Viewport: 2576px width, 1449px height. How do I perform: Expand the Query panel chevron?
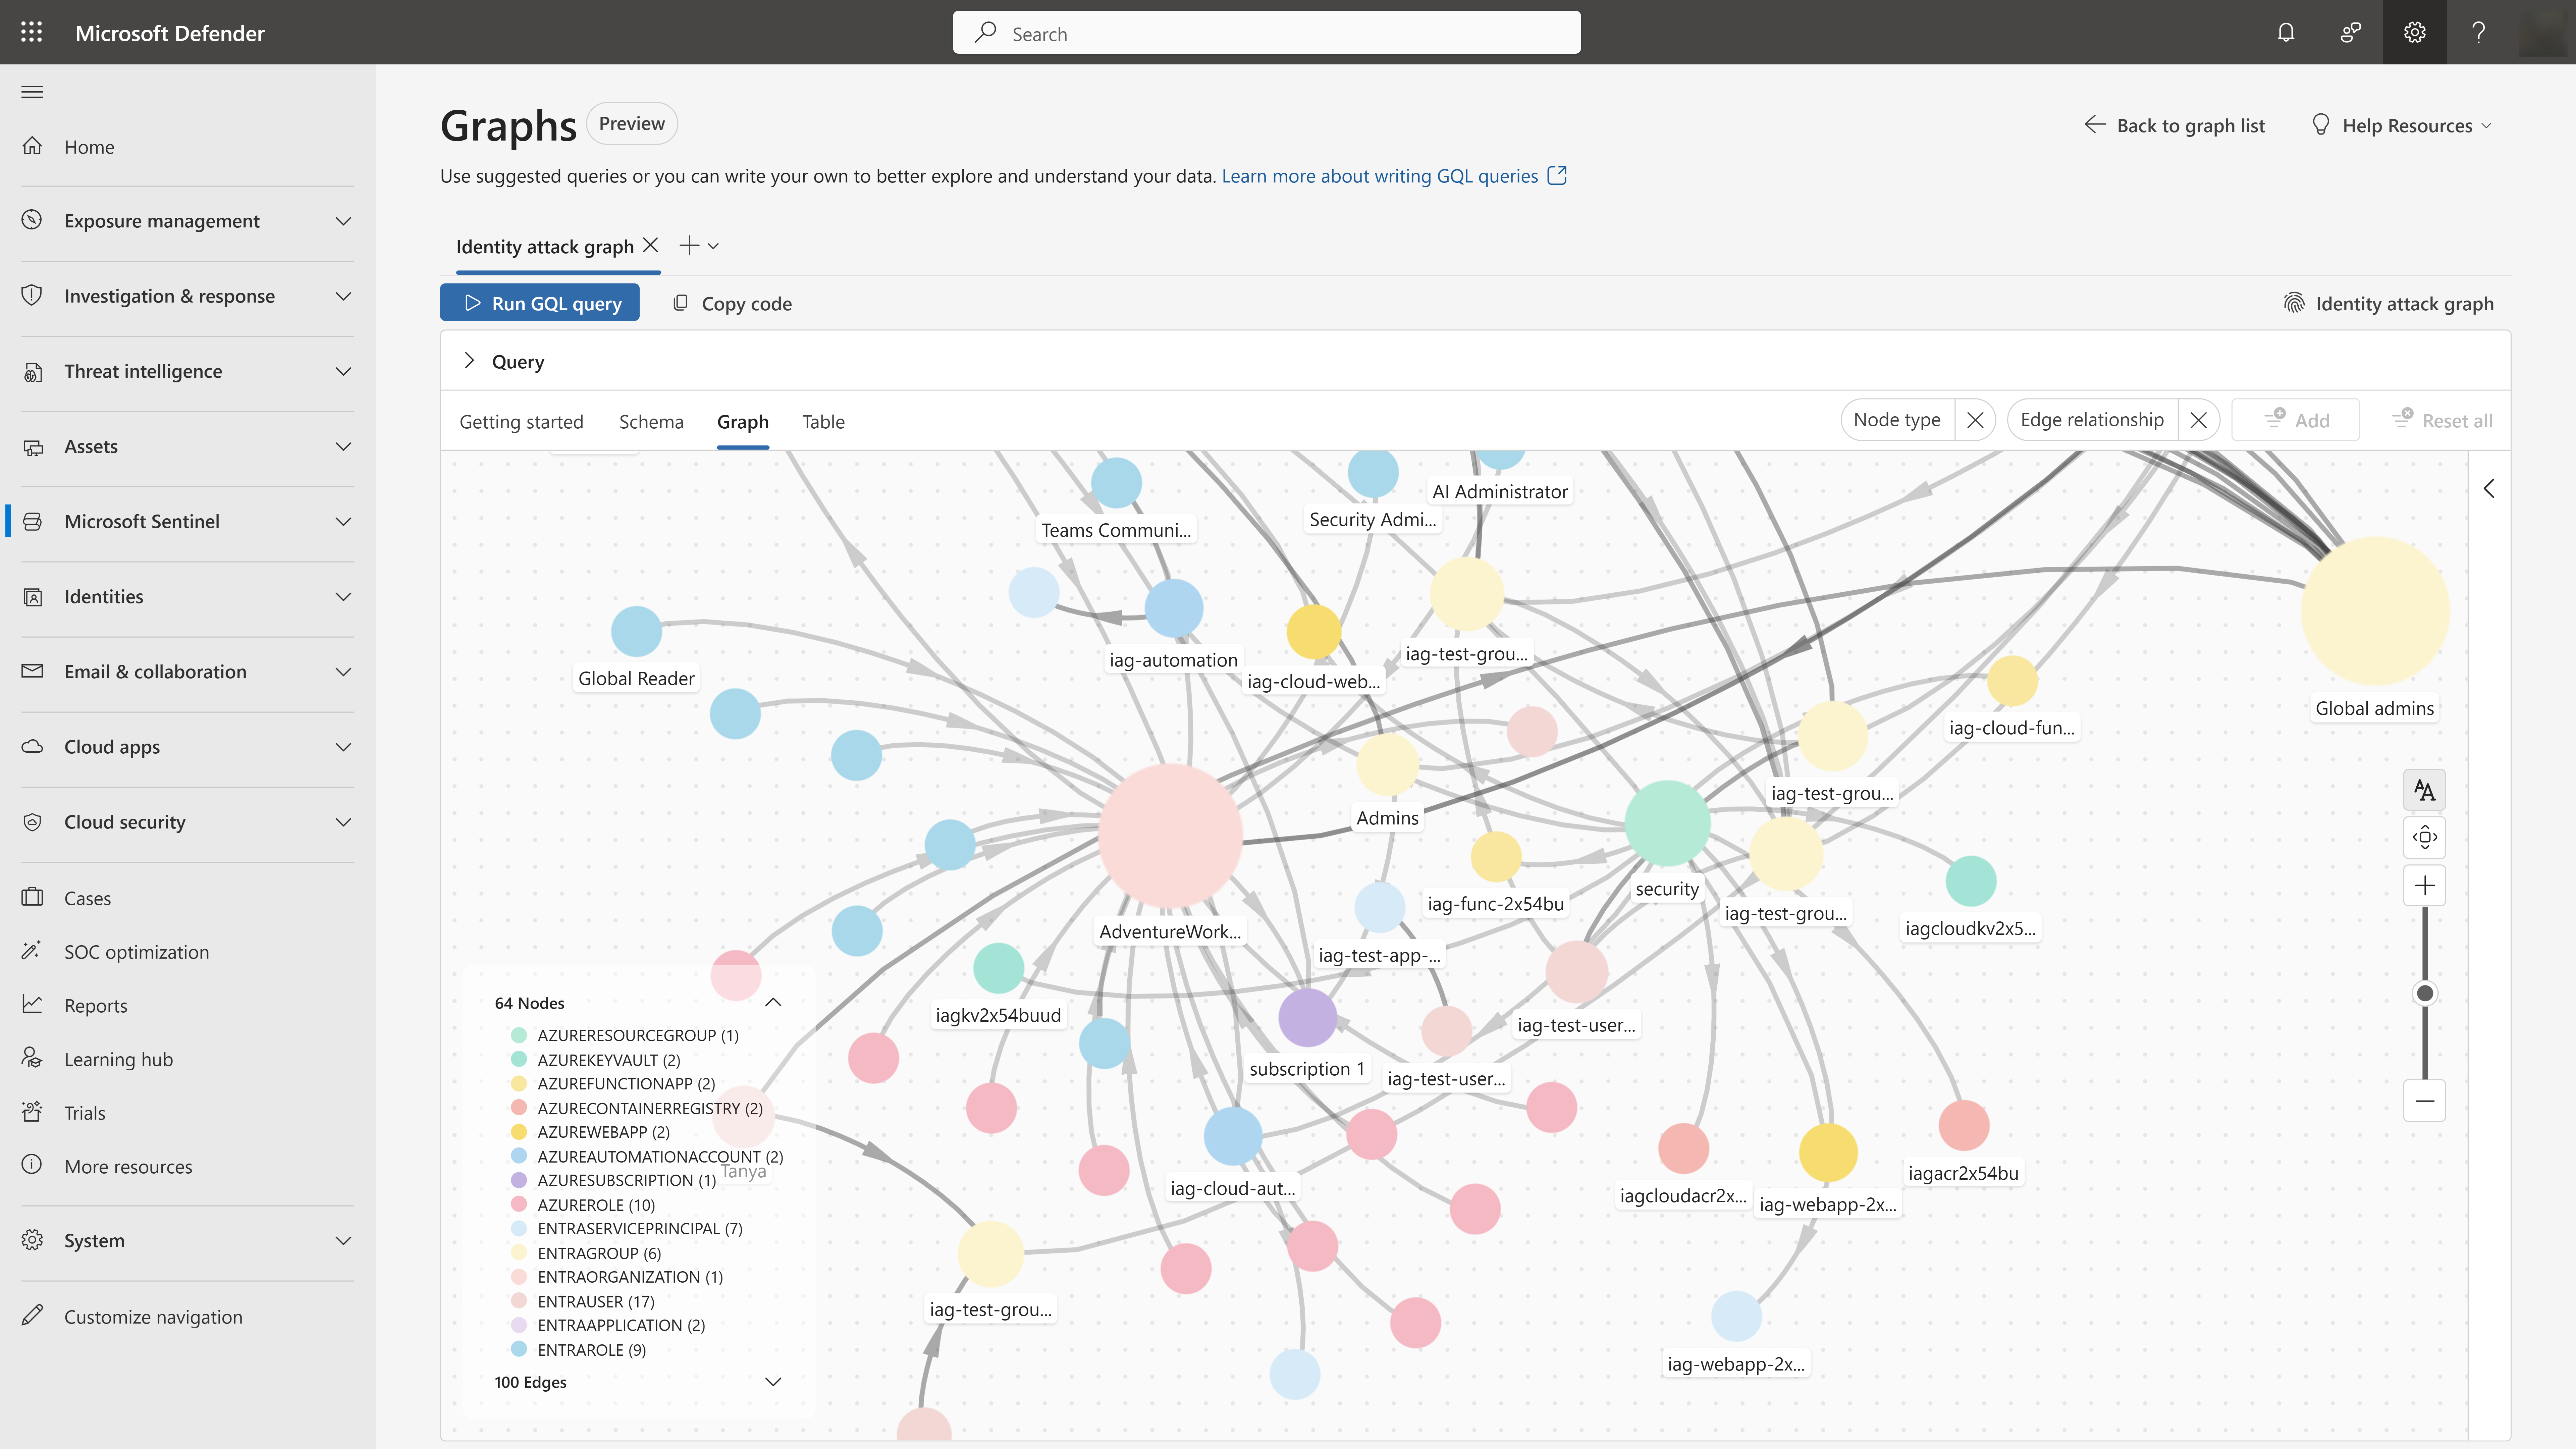[469, 361]
